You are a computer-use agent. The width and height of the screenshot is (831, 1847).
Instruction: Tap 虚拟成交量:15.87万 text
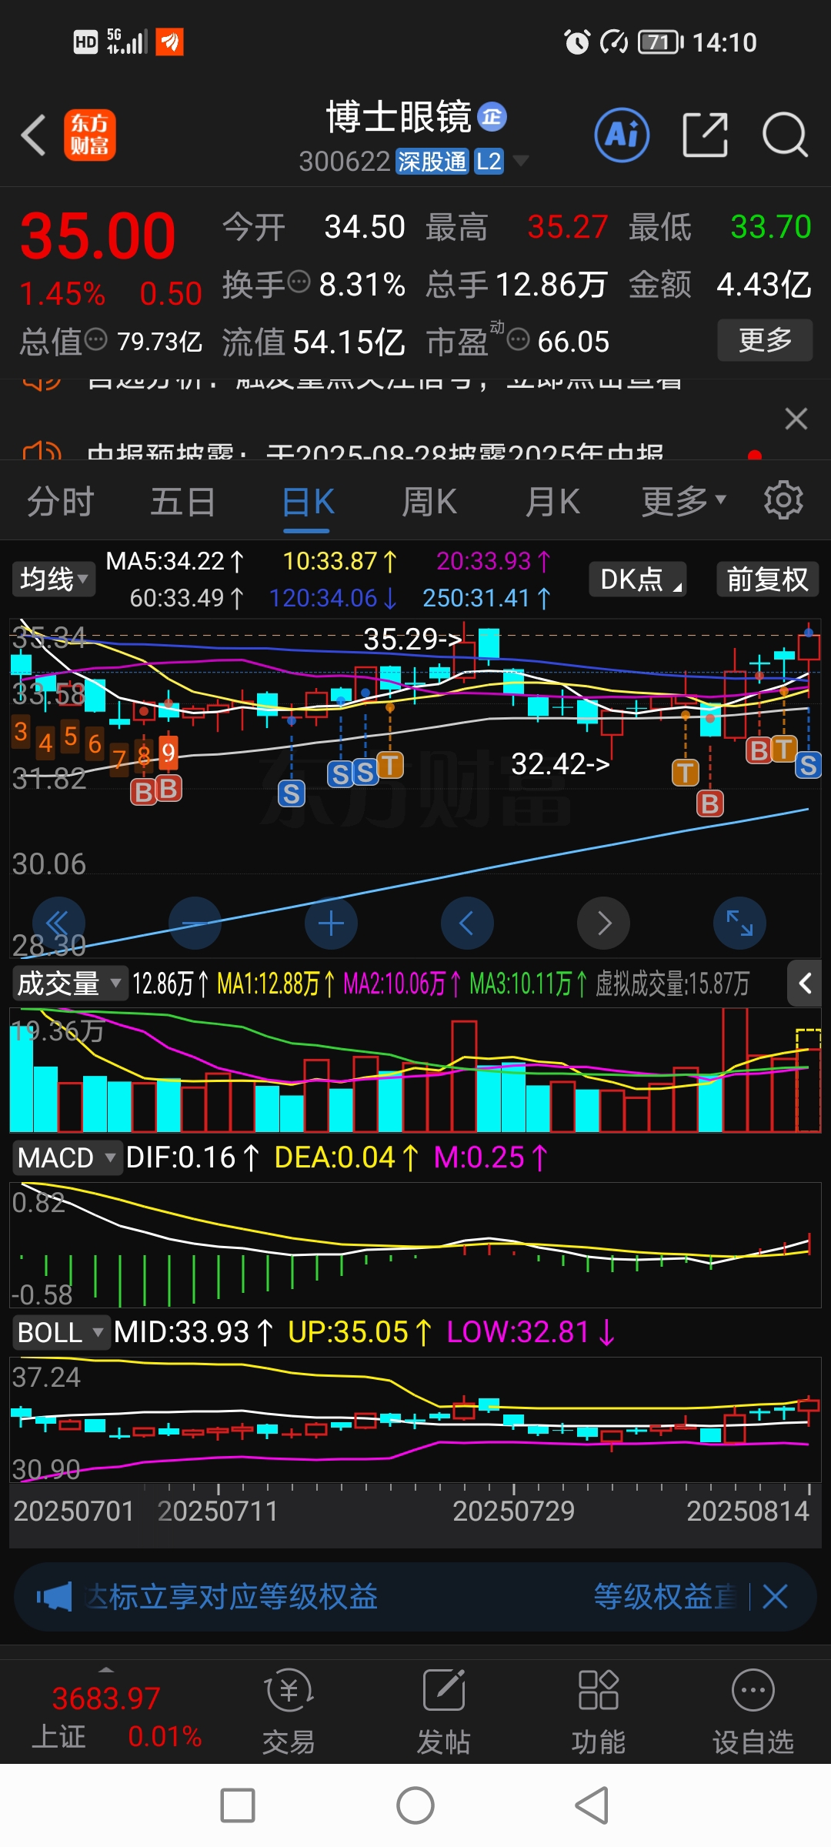(x=672, y=983)
